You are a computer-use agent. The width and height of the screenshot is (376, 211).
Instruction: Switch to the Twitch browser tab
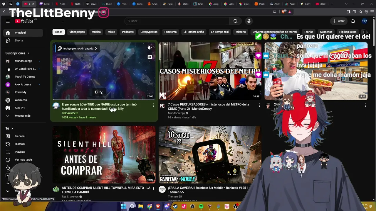[x=44, y=4]
